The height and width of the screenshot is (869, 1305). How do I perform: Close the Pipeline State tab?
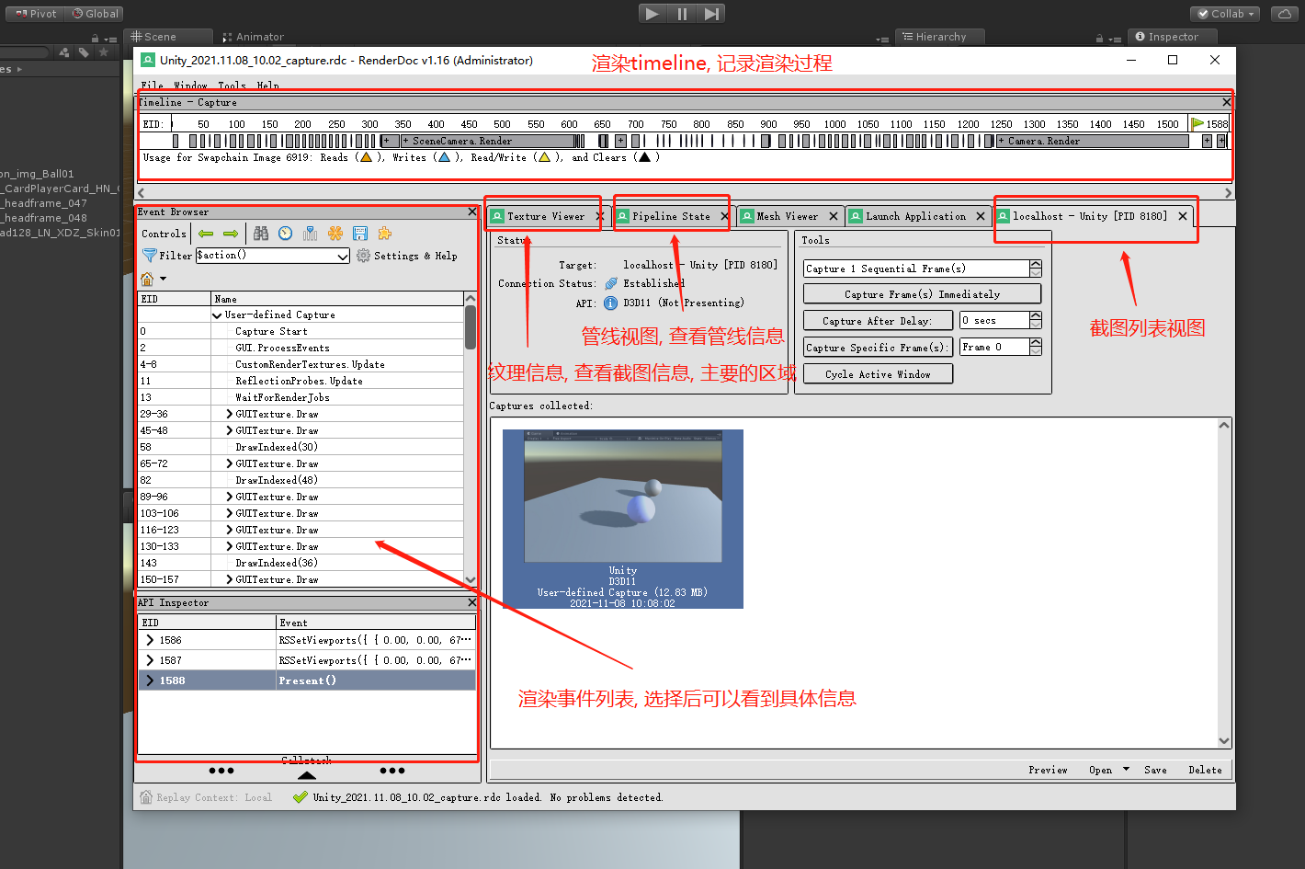[x=724, y=216]
